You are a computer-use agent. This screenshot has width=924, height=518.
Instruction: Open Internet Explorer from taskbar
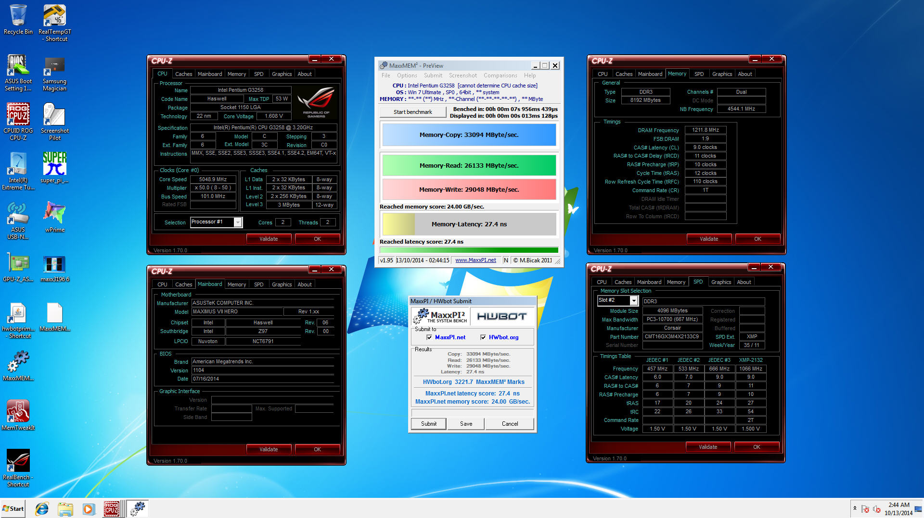42,509
